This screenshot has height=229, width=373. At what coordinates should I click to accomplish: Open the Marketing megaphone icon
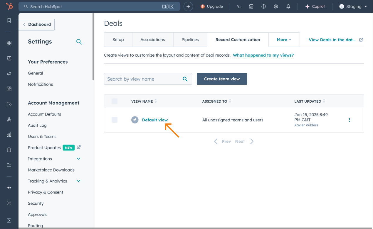(x=9, y=74)
